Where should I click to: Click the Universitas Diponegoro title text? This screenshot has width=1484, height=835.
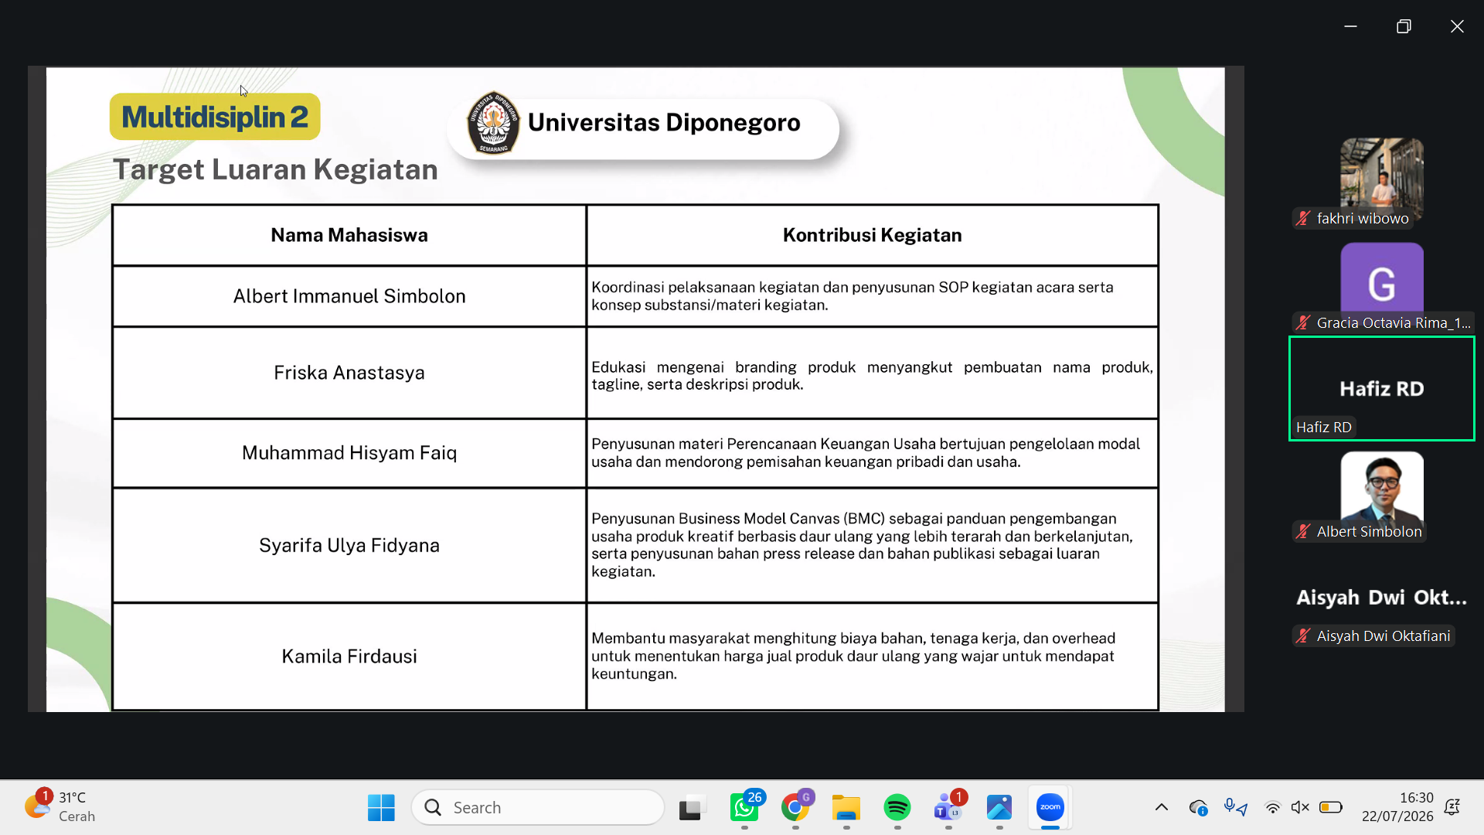coord(664,123)
